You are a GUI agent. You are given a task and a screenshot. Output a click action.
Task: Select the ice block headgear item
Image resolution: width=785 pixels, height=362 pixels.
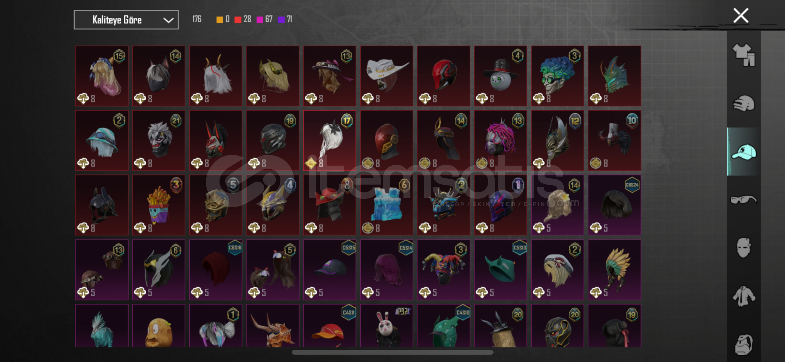click(387, 205)
